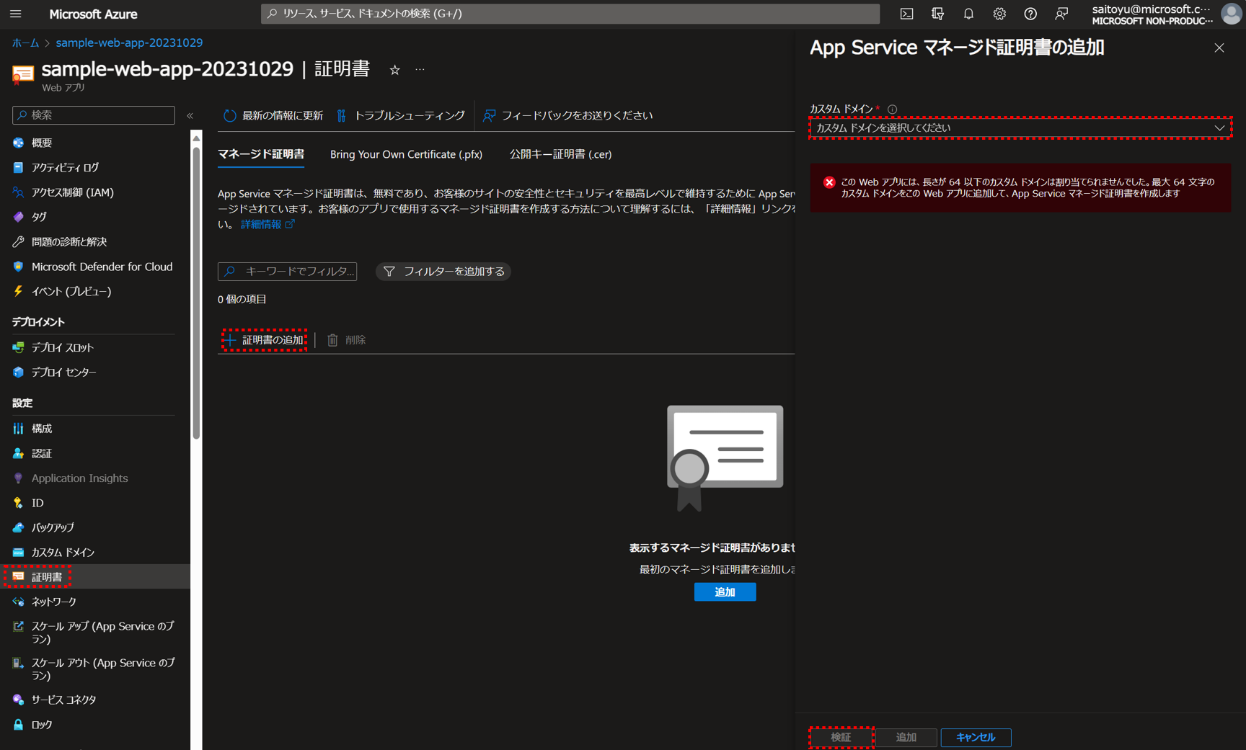Image resolution: width=1246 pixels, height=750 pixels.
Task: Open トラブルシューティング command
Action: point(401,115)
